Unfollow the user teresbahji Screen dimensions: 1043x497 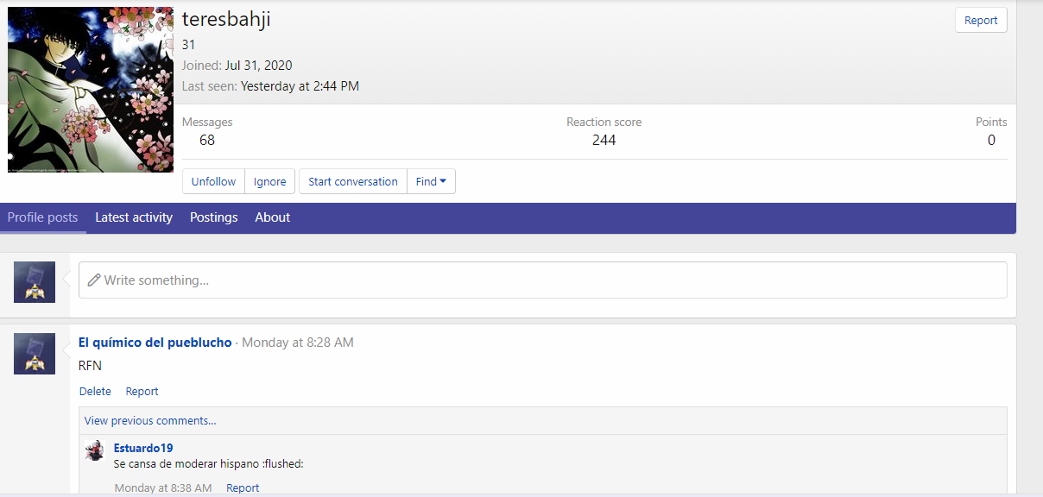tap(213, 181)
